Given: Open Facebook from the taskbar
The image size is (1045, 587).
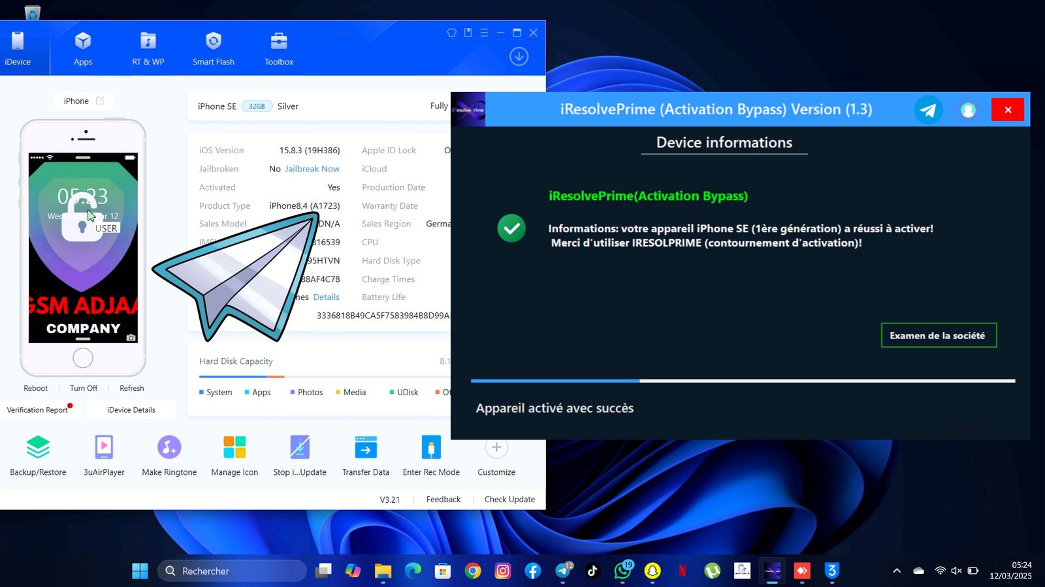Looking at the screenshot, I should pos(533,571).
